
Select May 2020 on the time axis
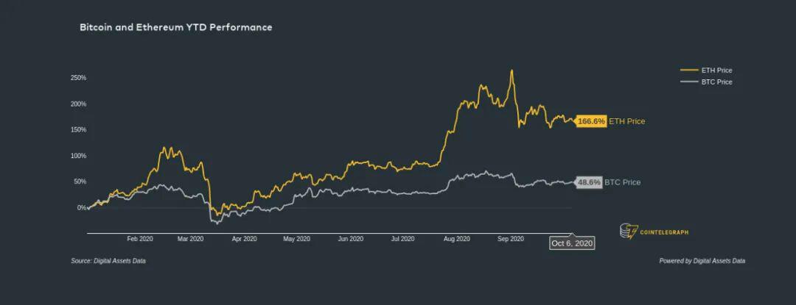click(296, 239)
